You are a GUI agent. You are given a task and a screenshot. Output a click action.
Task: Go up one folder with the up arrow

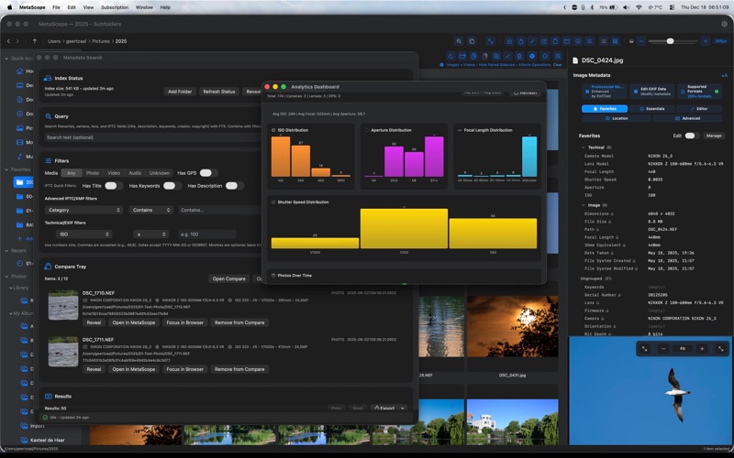(35, 41)
